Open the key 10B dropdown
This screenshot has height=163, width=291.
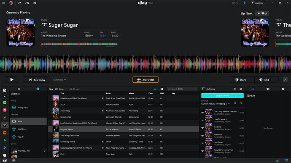coord(102,35)
